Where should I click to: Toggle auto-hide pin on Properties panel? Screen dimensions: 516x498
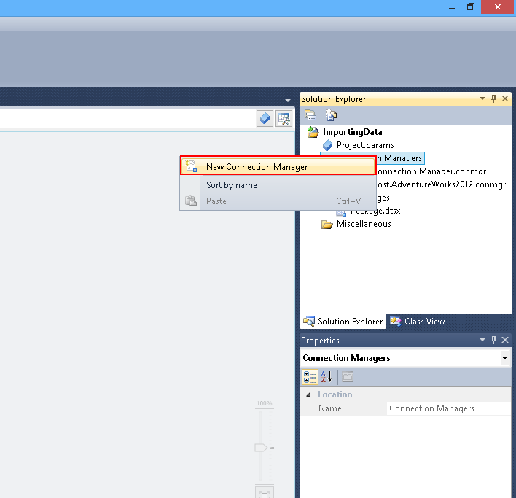(x=493, y=340)
